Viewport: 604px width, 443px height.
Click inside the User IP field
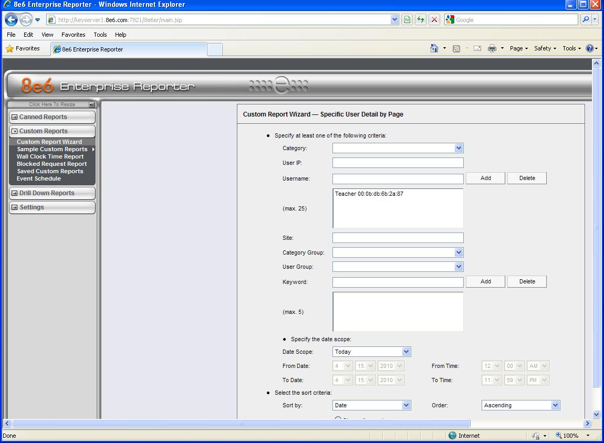[x=398, y=163]
